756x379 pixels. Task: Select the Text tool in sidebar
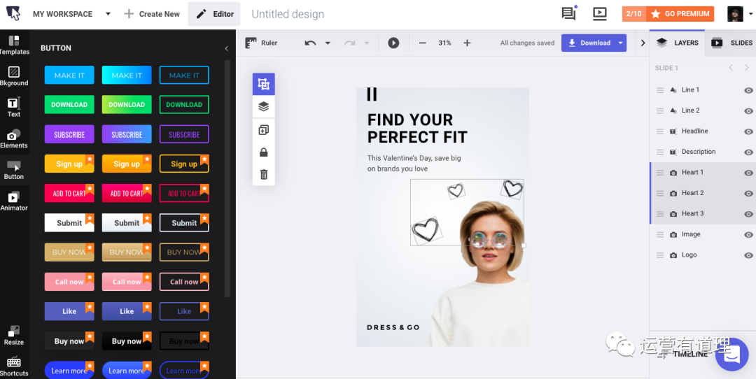coord(14,107)
